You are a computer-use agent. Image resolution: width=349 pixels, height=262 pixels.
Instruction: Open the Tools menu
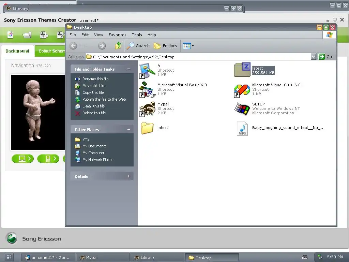pos(137,35)
